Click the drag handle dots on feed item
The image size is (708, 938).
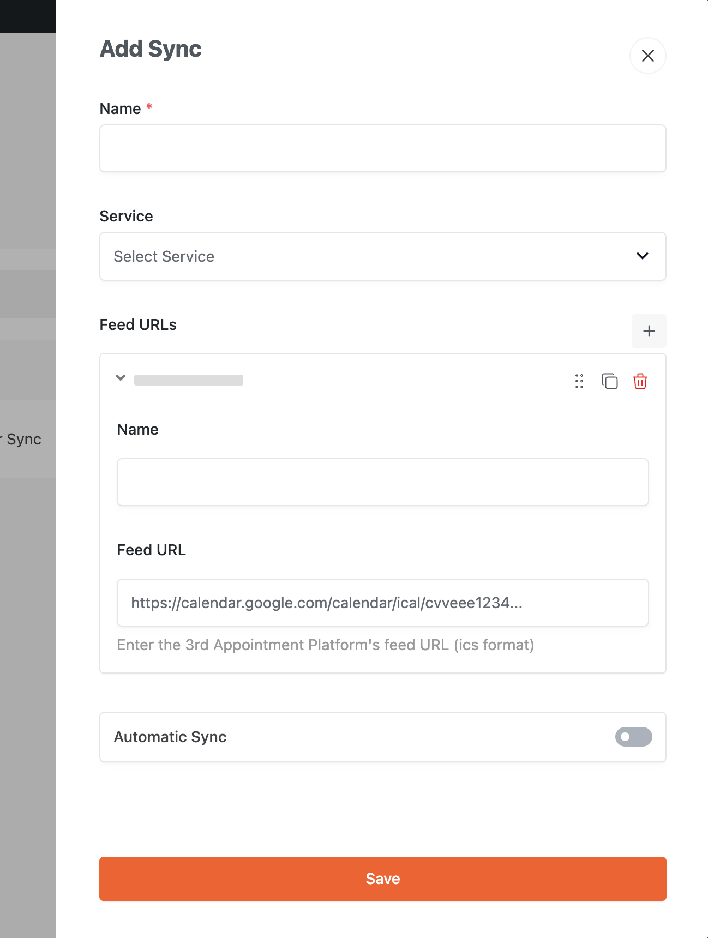tap(579, 381)
